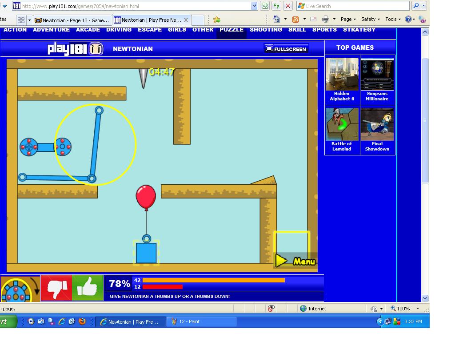Open the address bar history dropdown
Image resolution: width=455 pixels, height=341 pixels.
[x=254, y=6]
